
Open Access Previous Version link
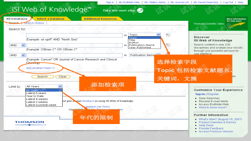point(216,131)
